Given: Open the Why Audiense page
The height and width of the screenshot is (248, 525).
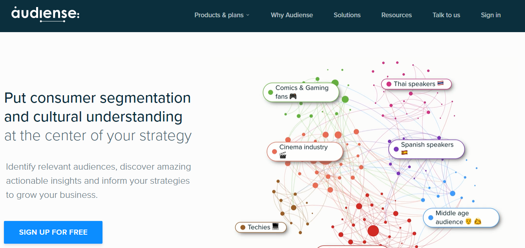Looking at the screenshot, I should click(x=292, y=15).
